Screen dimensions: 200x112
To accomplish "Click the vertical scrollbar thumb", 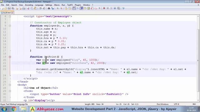I will (198, 60).
